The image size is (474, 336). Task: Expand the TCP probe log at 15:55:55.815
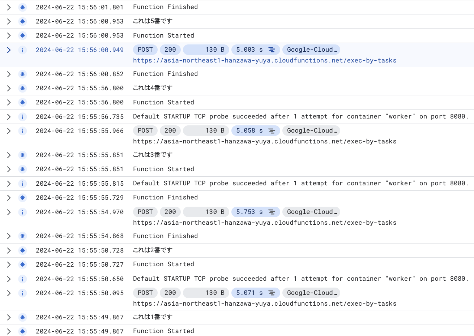9,183
